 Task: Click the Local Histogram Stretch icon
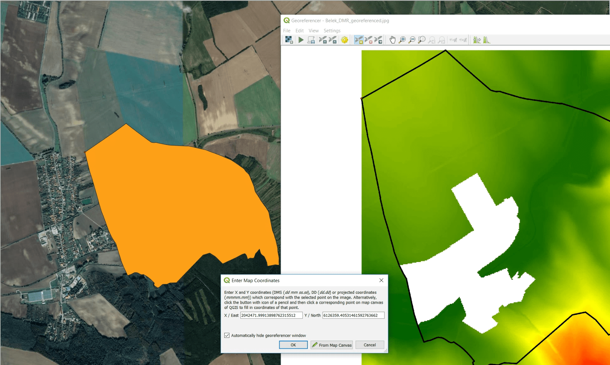click(487, 40)
